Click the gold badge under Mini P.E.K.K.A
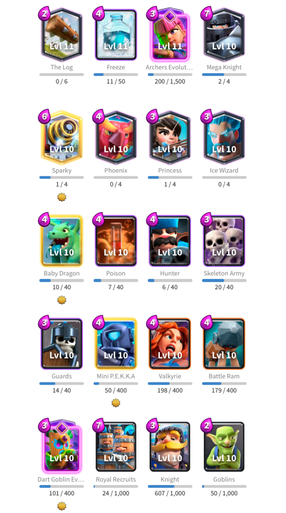The image size is (286, 513). pos(116,403)
